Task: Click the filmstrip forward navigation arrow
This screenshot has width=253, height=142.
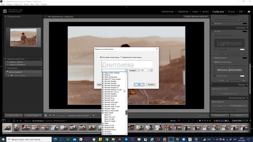Action: click(x=21, y=121)
